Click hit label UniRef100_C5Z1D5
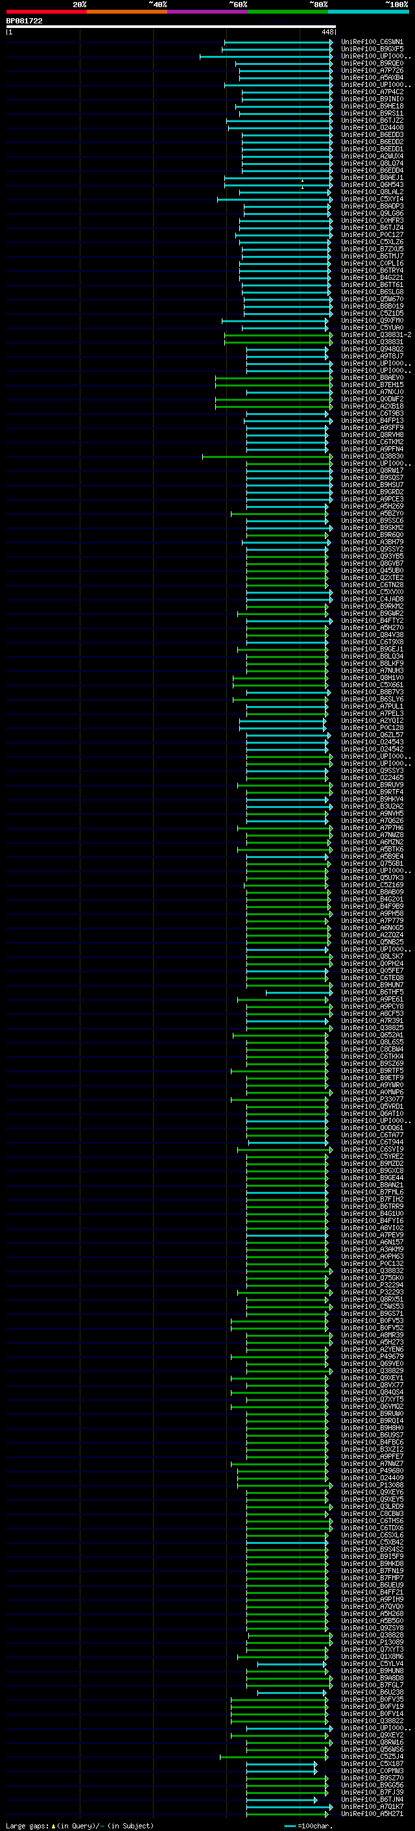Image resolution: width=415 pixels, height=1831 pixels. coord(372,314)
